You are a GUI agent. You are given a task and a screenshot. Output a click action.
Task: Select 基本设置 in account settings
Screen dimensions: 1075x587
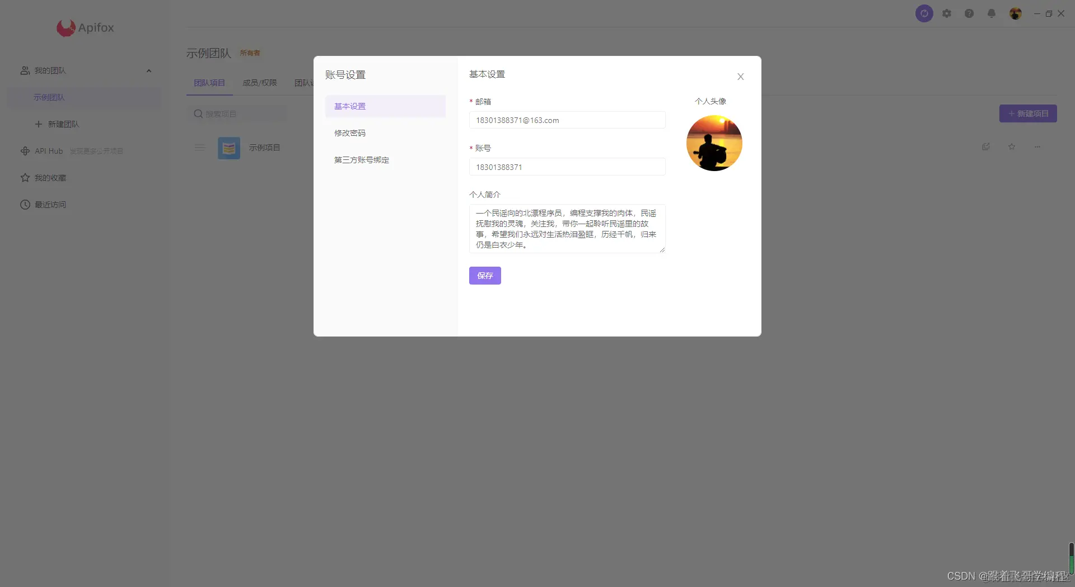(385, 106)
